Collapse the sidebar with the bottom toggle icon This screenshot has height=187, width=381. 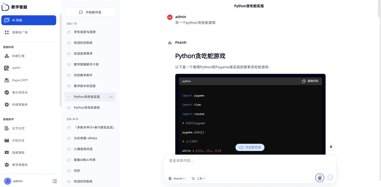point(55,181)
